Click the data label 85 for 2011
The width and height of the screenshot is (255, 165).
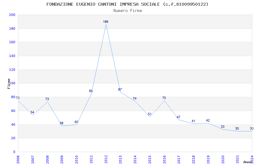91,91
